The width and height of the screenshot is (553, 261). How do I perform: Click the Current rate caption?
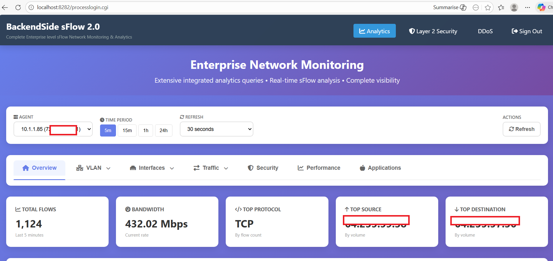[x=137, y=235]
